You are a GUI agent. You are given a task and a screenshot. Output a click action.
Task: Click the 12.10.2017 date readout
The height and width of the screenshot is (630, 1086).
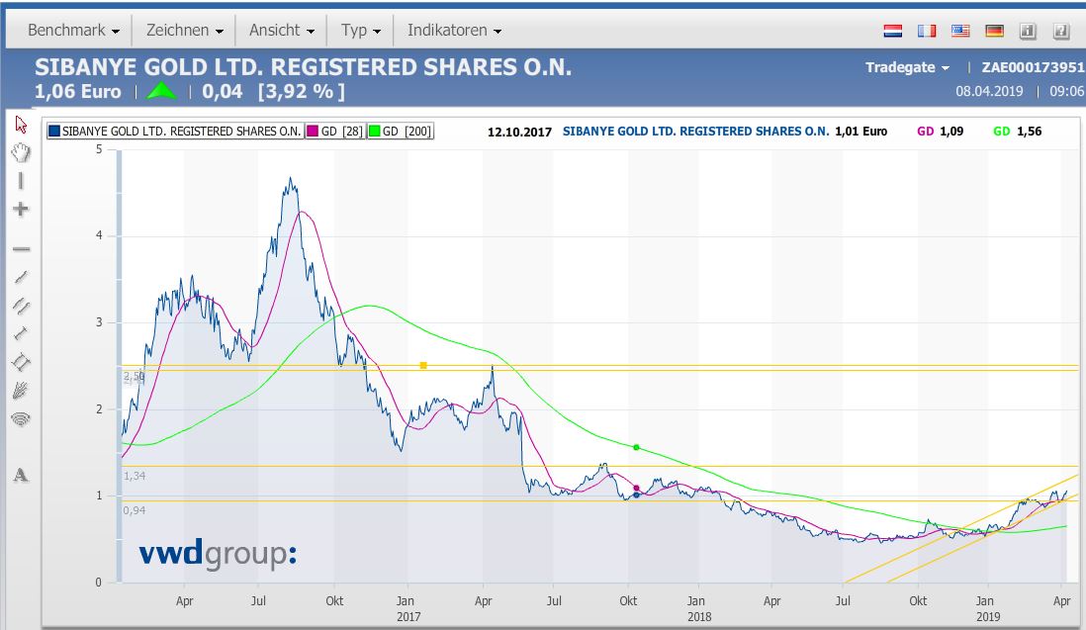[x=519, y=132]
